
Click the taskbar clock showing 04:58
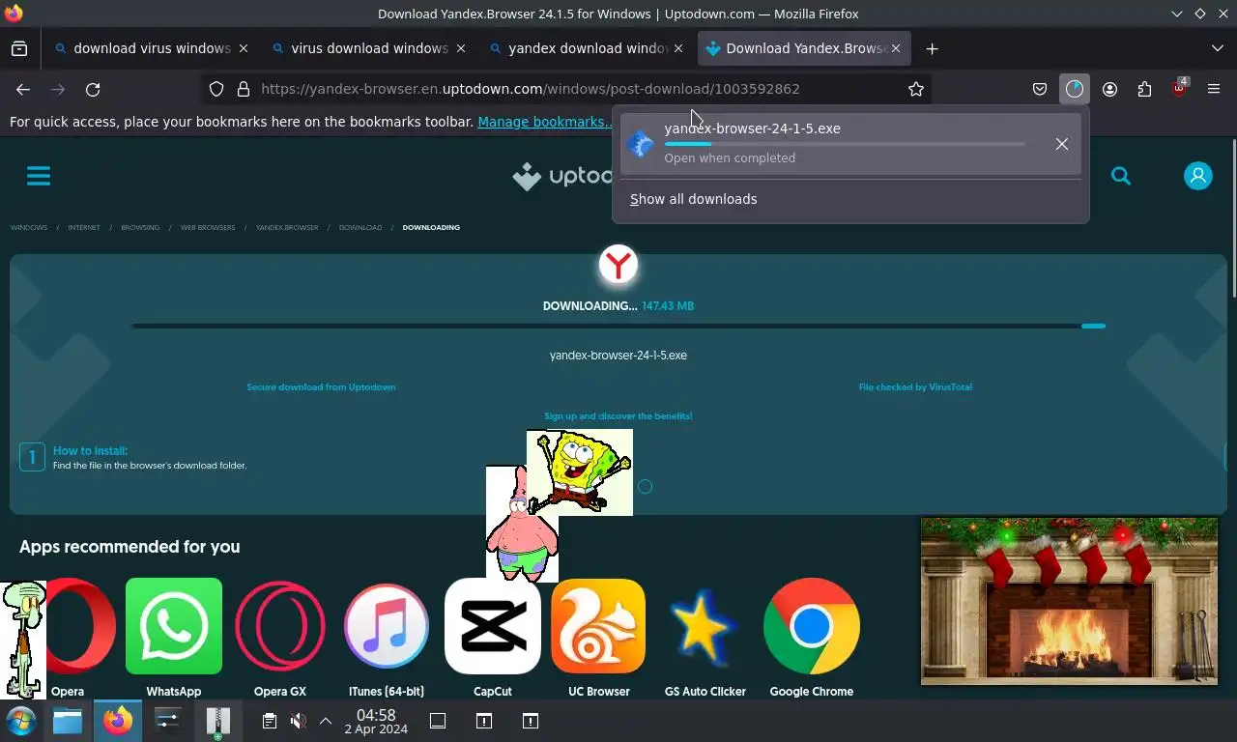(x=376, y=722)
